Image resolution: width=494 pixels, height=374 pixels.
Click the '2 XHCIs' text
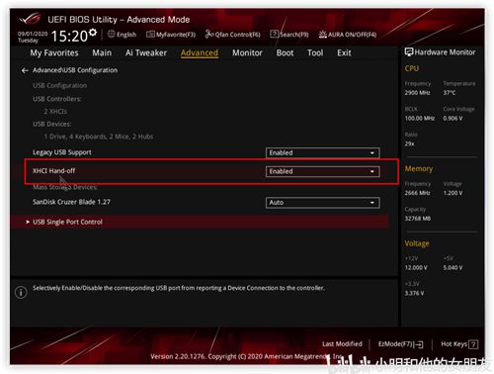click(x=55, y=112)
